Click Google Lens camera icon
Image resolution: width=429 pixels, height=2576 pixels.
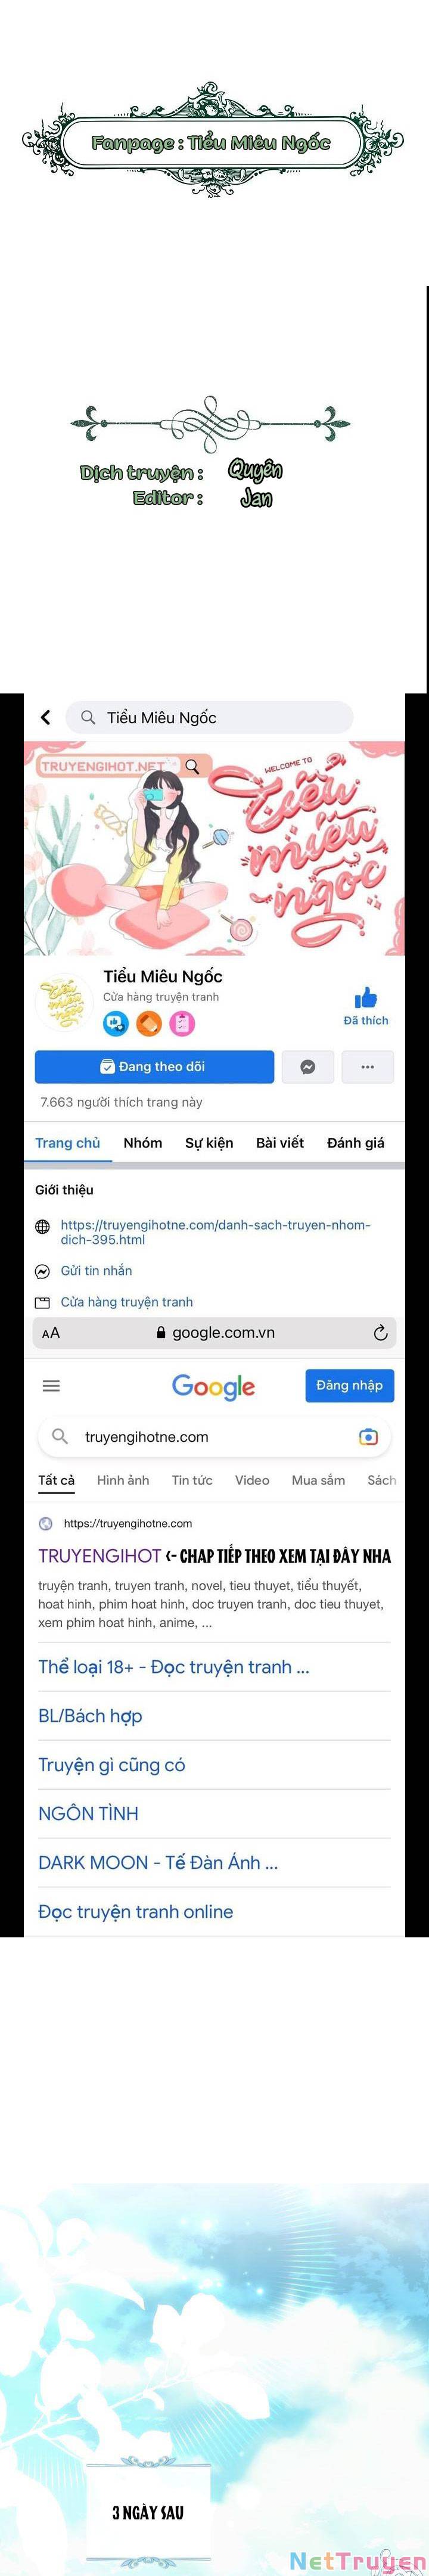point(368,1436)
